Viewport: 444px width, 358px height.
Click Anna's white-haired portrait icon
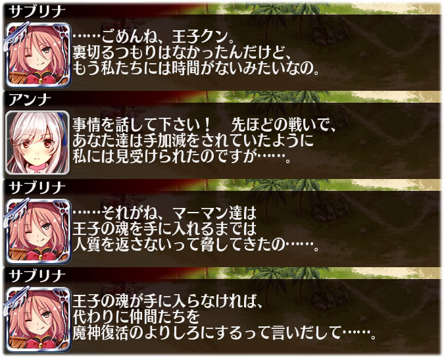(37, 142)
